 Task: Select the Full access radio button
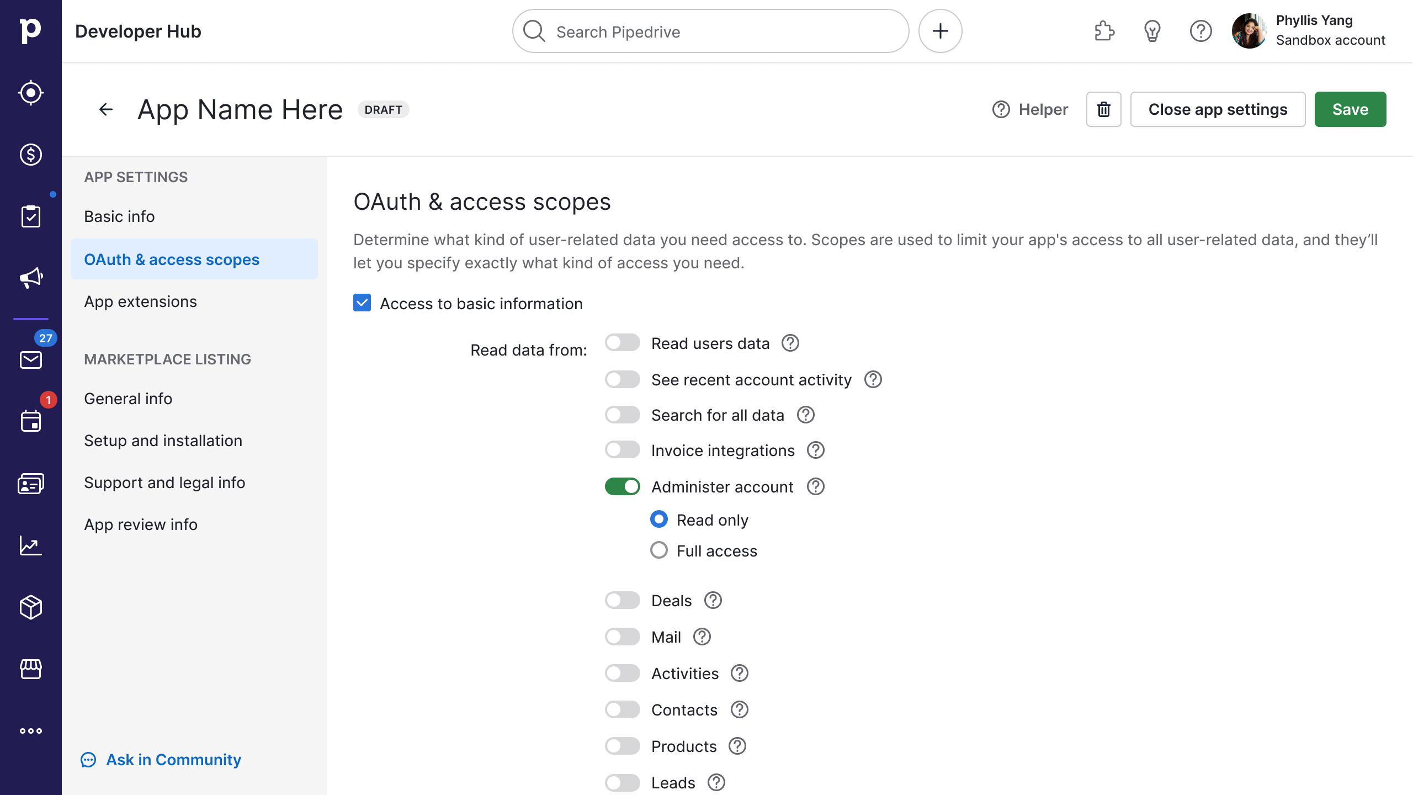659,552
